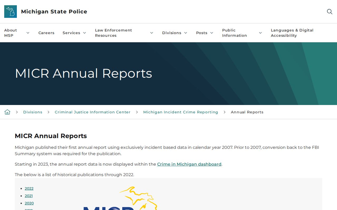
Task: Follow the Divisions breadcrumb link
Action: pos(33,112)
